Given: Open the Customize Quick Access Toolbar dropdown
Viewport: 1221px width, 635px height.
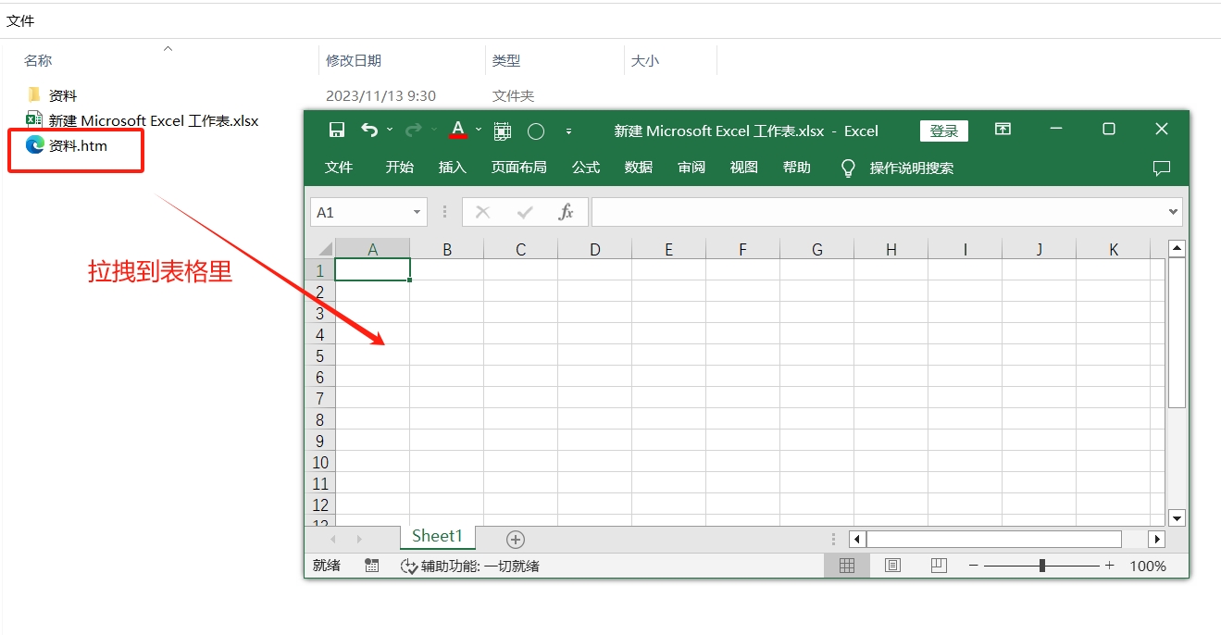Looking at the screenshot, I should [569, 131].
